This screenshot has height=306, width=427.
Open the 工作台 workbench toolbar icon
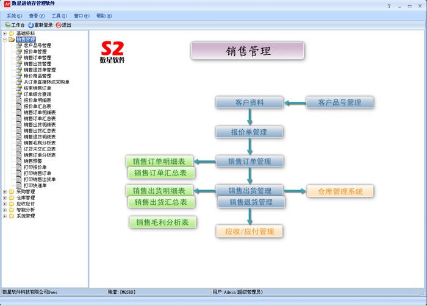[8, 25]
